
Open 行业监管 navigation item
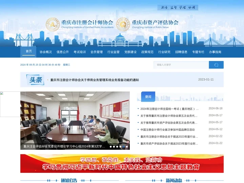(114, 52)
